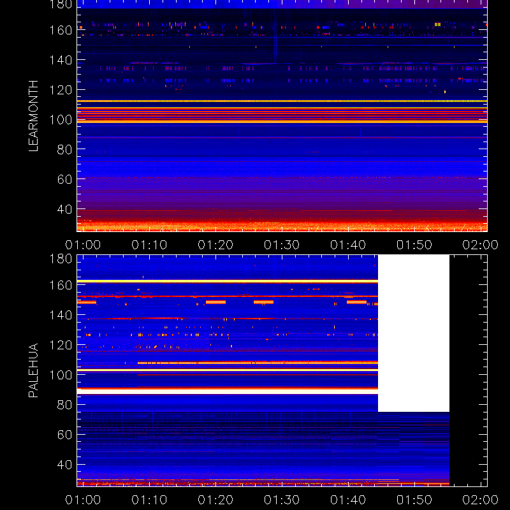Image resolution: width=510 pixels, height=510 pixels.
Task: Select the 80 tick label on Learmonth plot
Action: coord(64,150)
